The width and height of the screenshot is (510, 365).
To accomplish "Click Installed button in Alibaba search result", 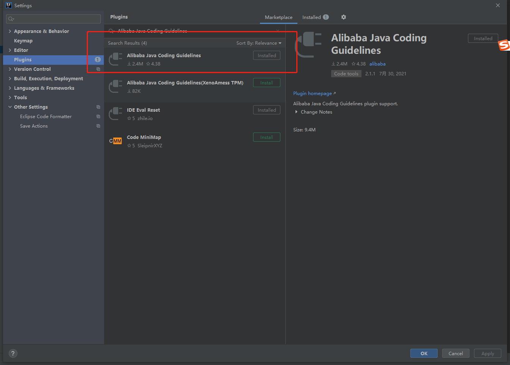I will [266, 55].
